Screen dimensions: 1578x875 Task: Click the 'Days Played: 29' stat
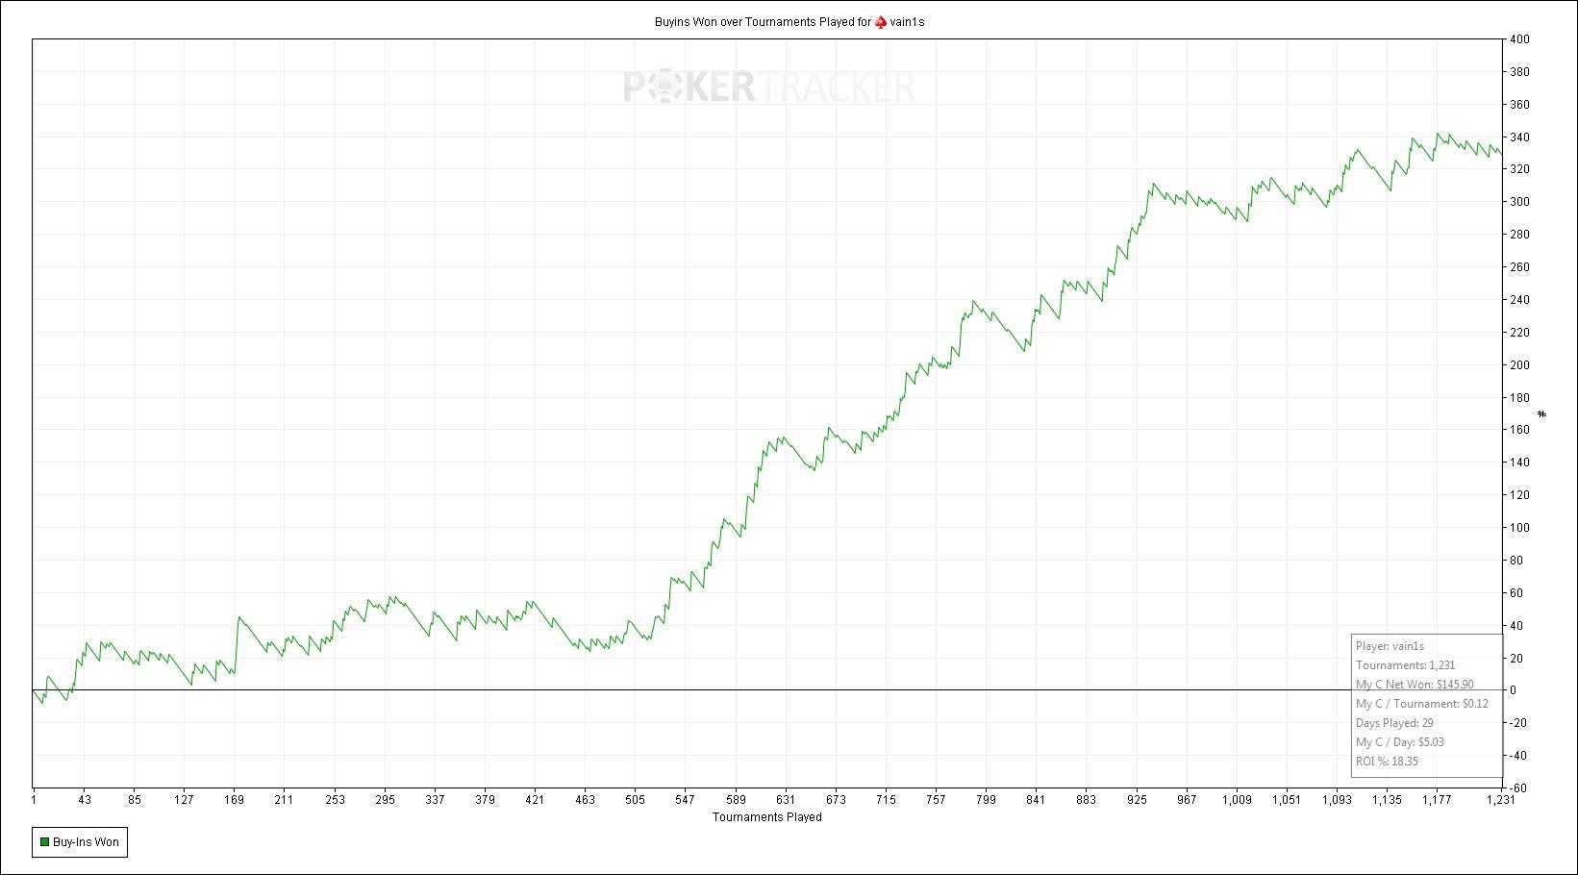[x=1394, y=723]
